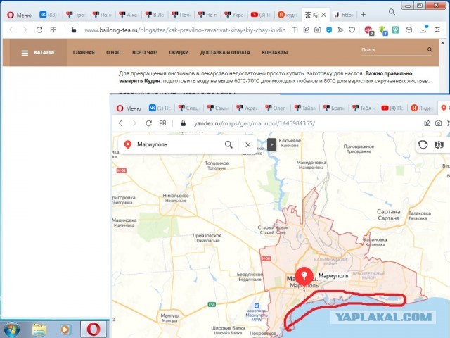The image size is (450, 338).
Task: Close the active bailong-tea tab
Action: tap(323, 15)
